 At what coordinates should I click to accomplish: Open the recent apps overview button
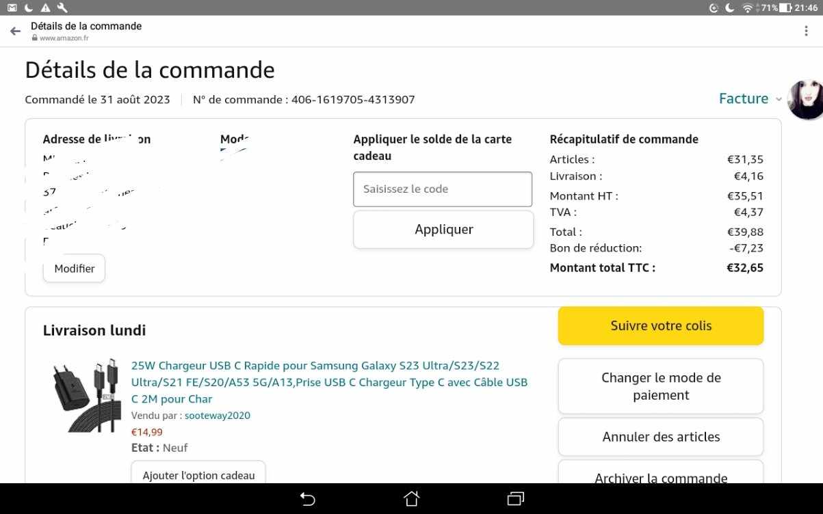[x=515, y=498]
